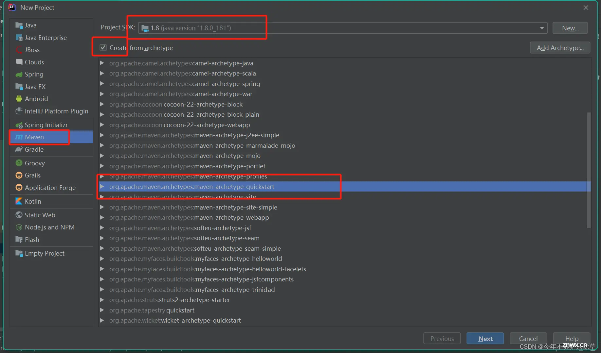
Task: Click the New... SDK button
Action: (x=570, y=28)
